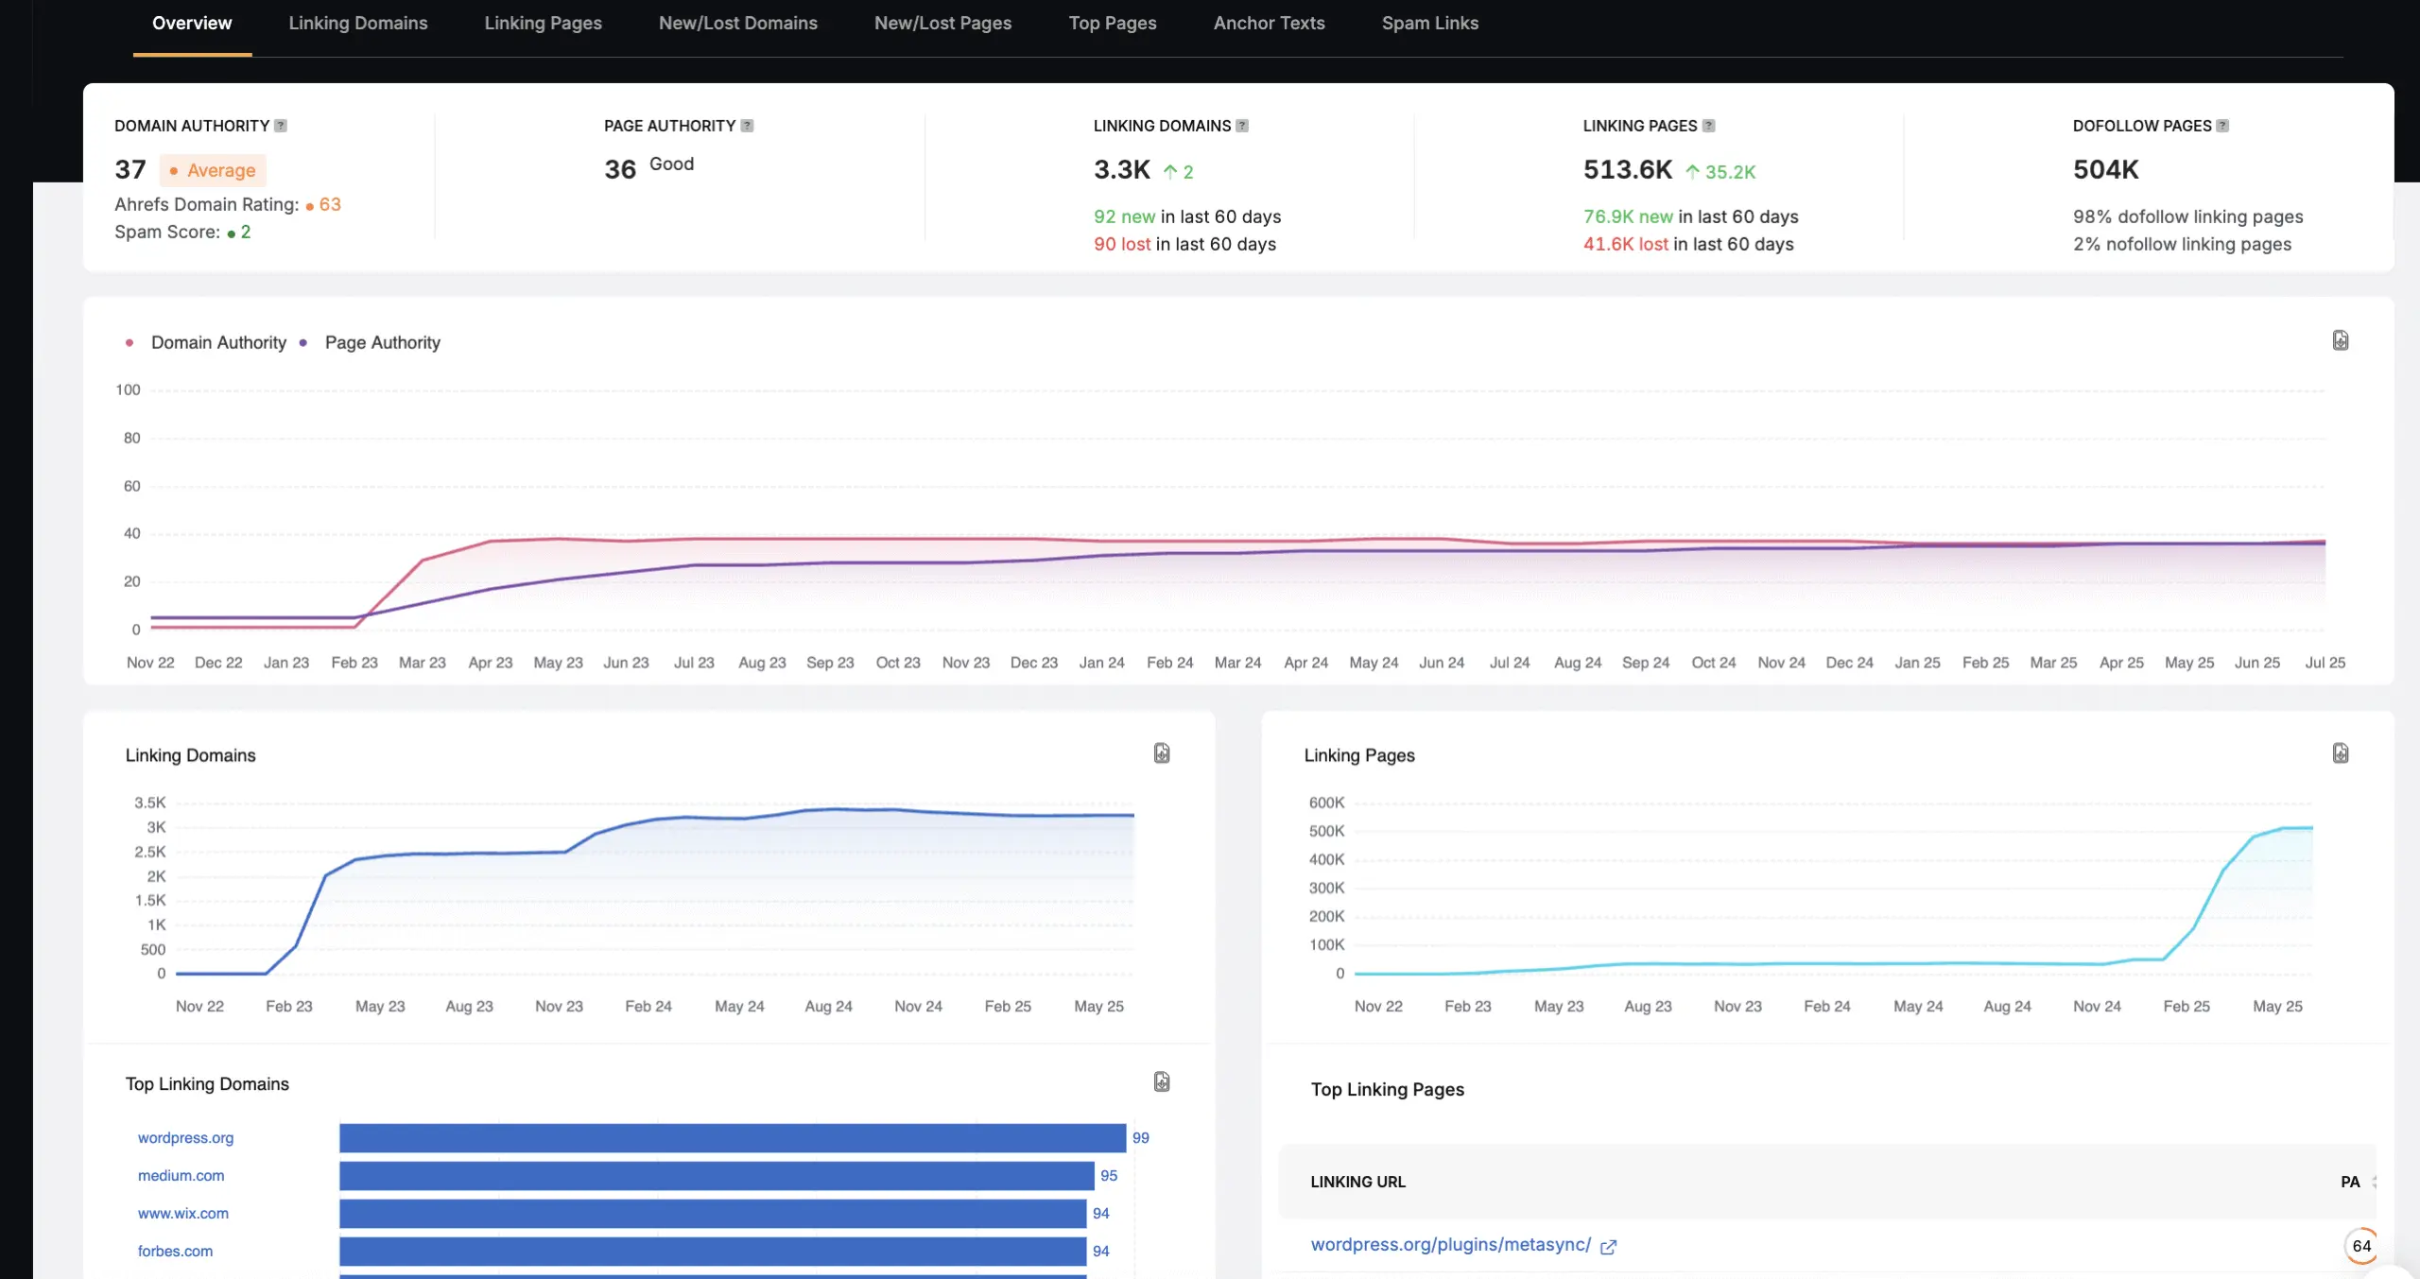Screen dimensions: 2420x1279
Task: Click the Domain Authority help icon
Action: [281, 126]
